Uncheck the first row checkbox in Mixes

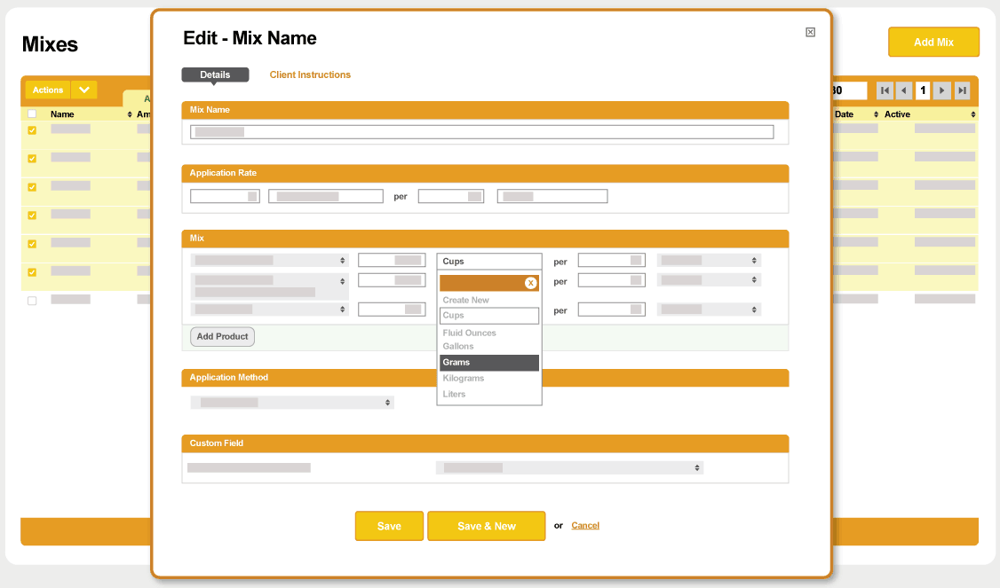32,130
